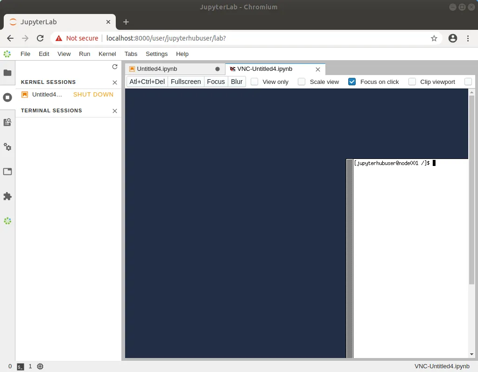The height and width of the screenshot is (372, 478).
Task: Show the Open Tabs sidebar icon
Action: pos(7,172)
